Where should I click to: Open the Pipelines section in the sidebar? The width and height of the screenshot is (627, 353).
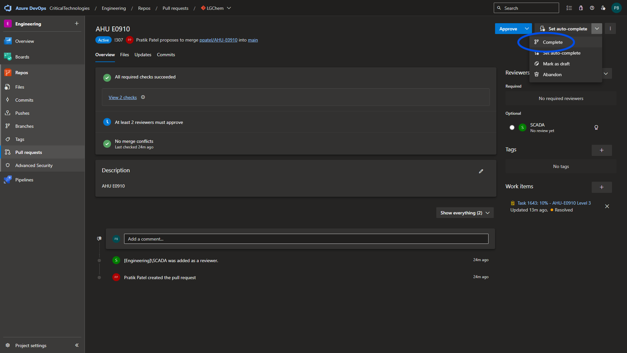pyautogui.click(x=24, y=180)
